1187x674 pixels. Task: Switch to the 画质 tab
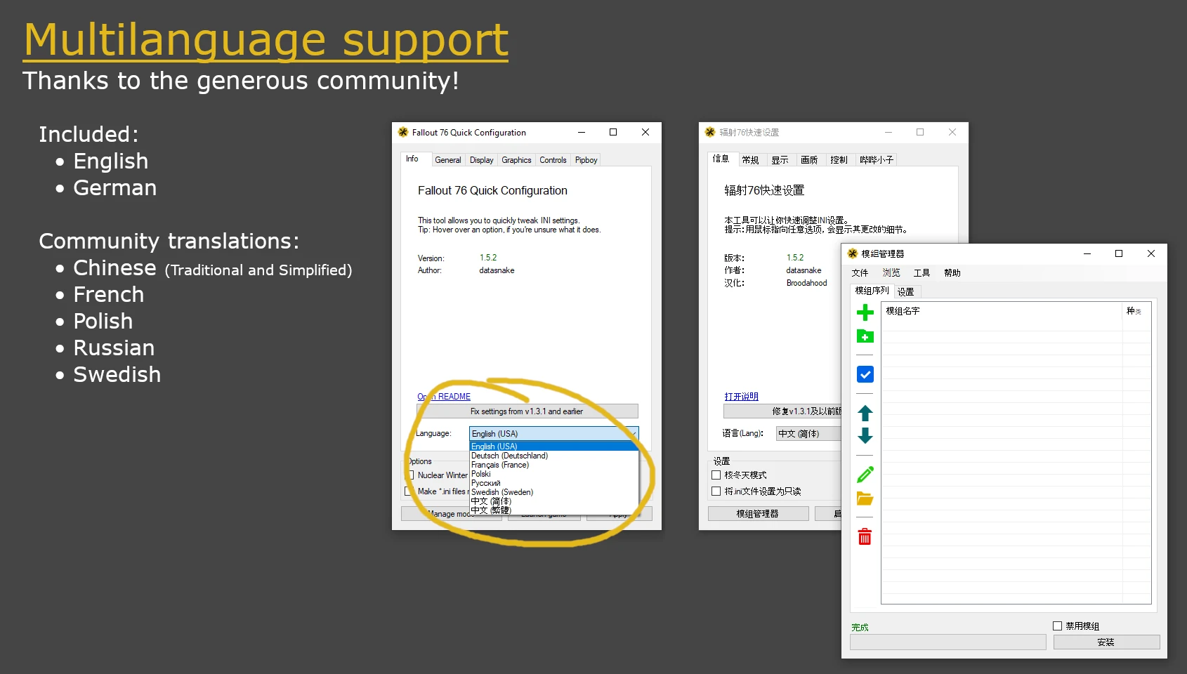(x=809, y=160)
